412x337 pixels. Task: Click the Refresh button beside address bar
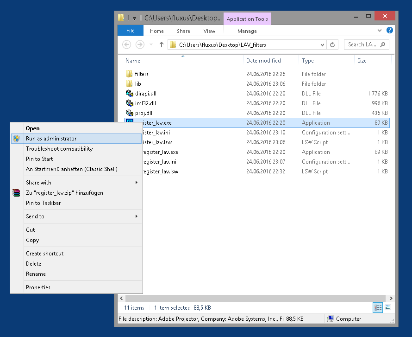tap(333, 45)
